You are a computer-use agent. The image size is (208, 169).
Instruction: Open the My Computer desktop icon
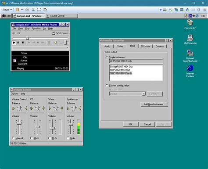tap(190, 40)
